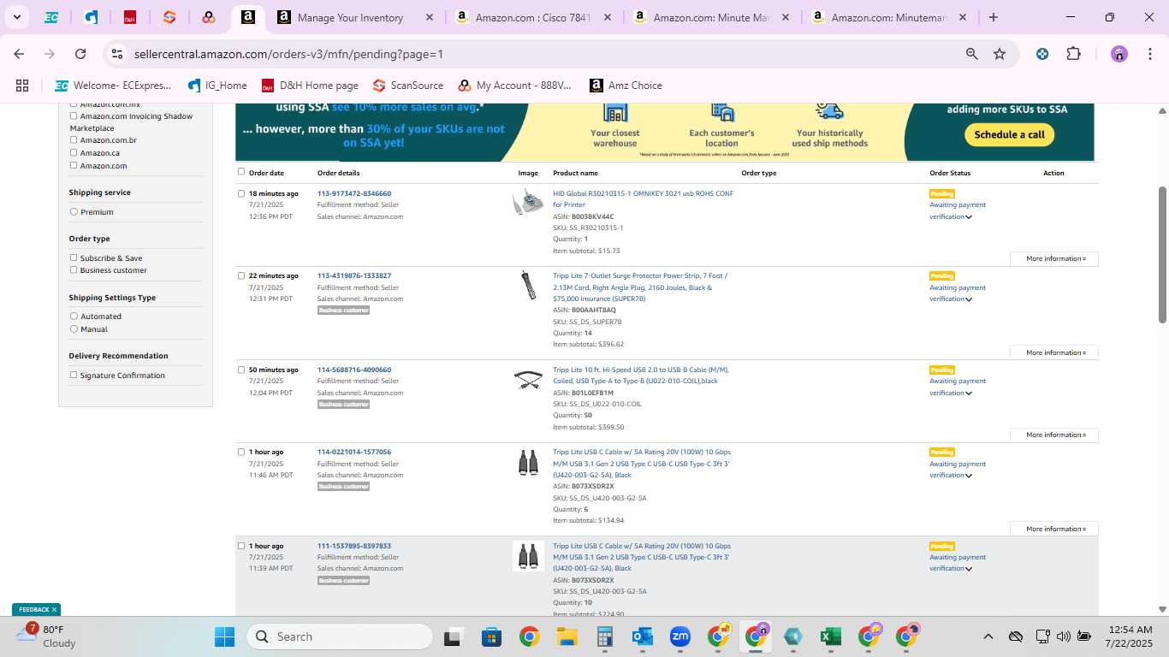Open Tripp Lite surge protector product image
This screenshot has width=1169, height=657.
coord(528,285)
